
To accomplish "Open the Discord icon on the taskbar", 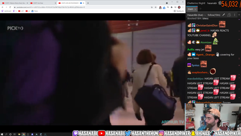I will click(32, 134).
